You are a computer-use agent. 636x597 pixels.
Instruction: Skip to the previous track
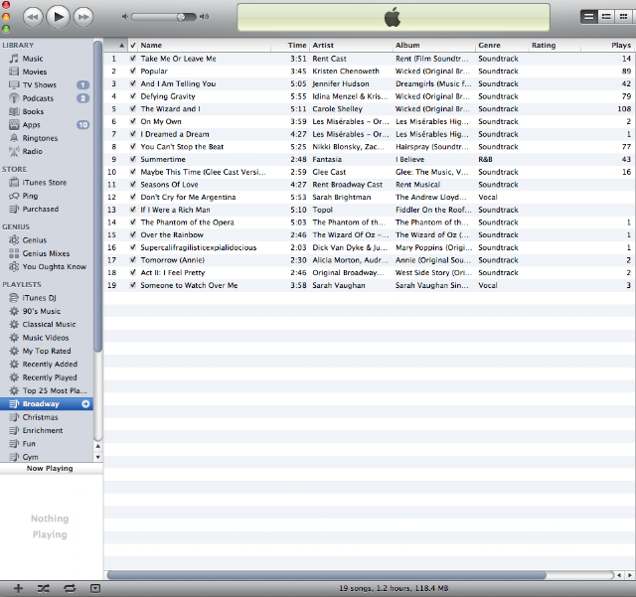[x=33, y=17]
